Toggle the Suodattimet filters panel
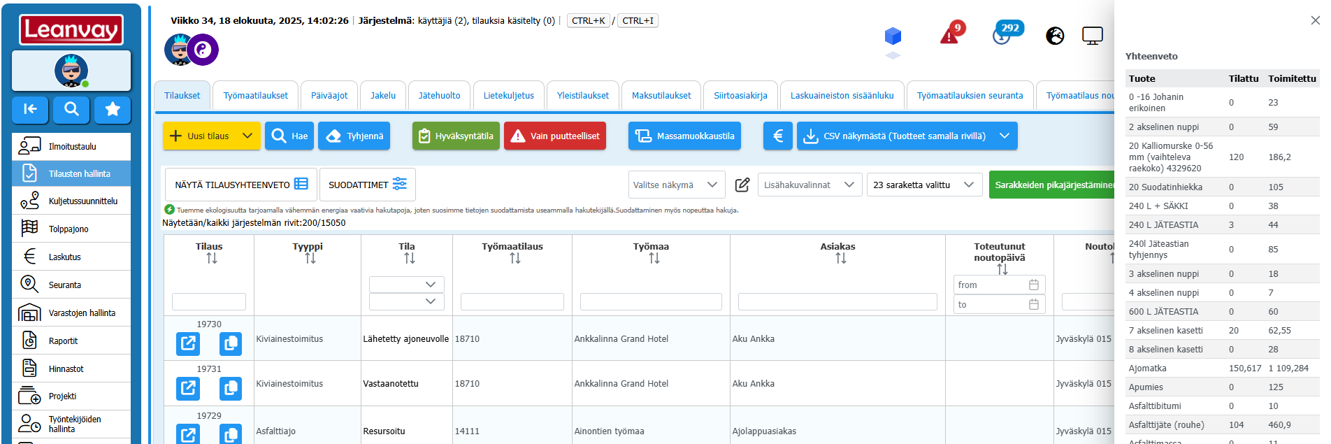The image size is (1331, 444). (x=367, y=185)
